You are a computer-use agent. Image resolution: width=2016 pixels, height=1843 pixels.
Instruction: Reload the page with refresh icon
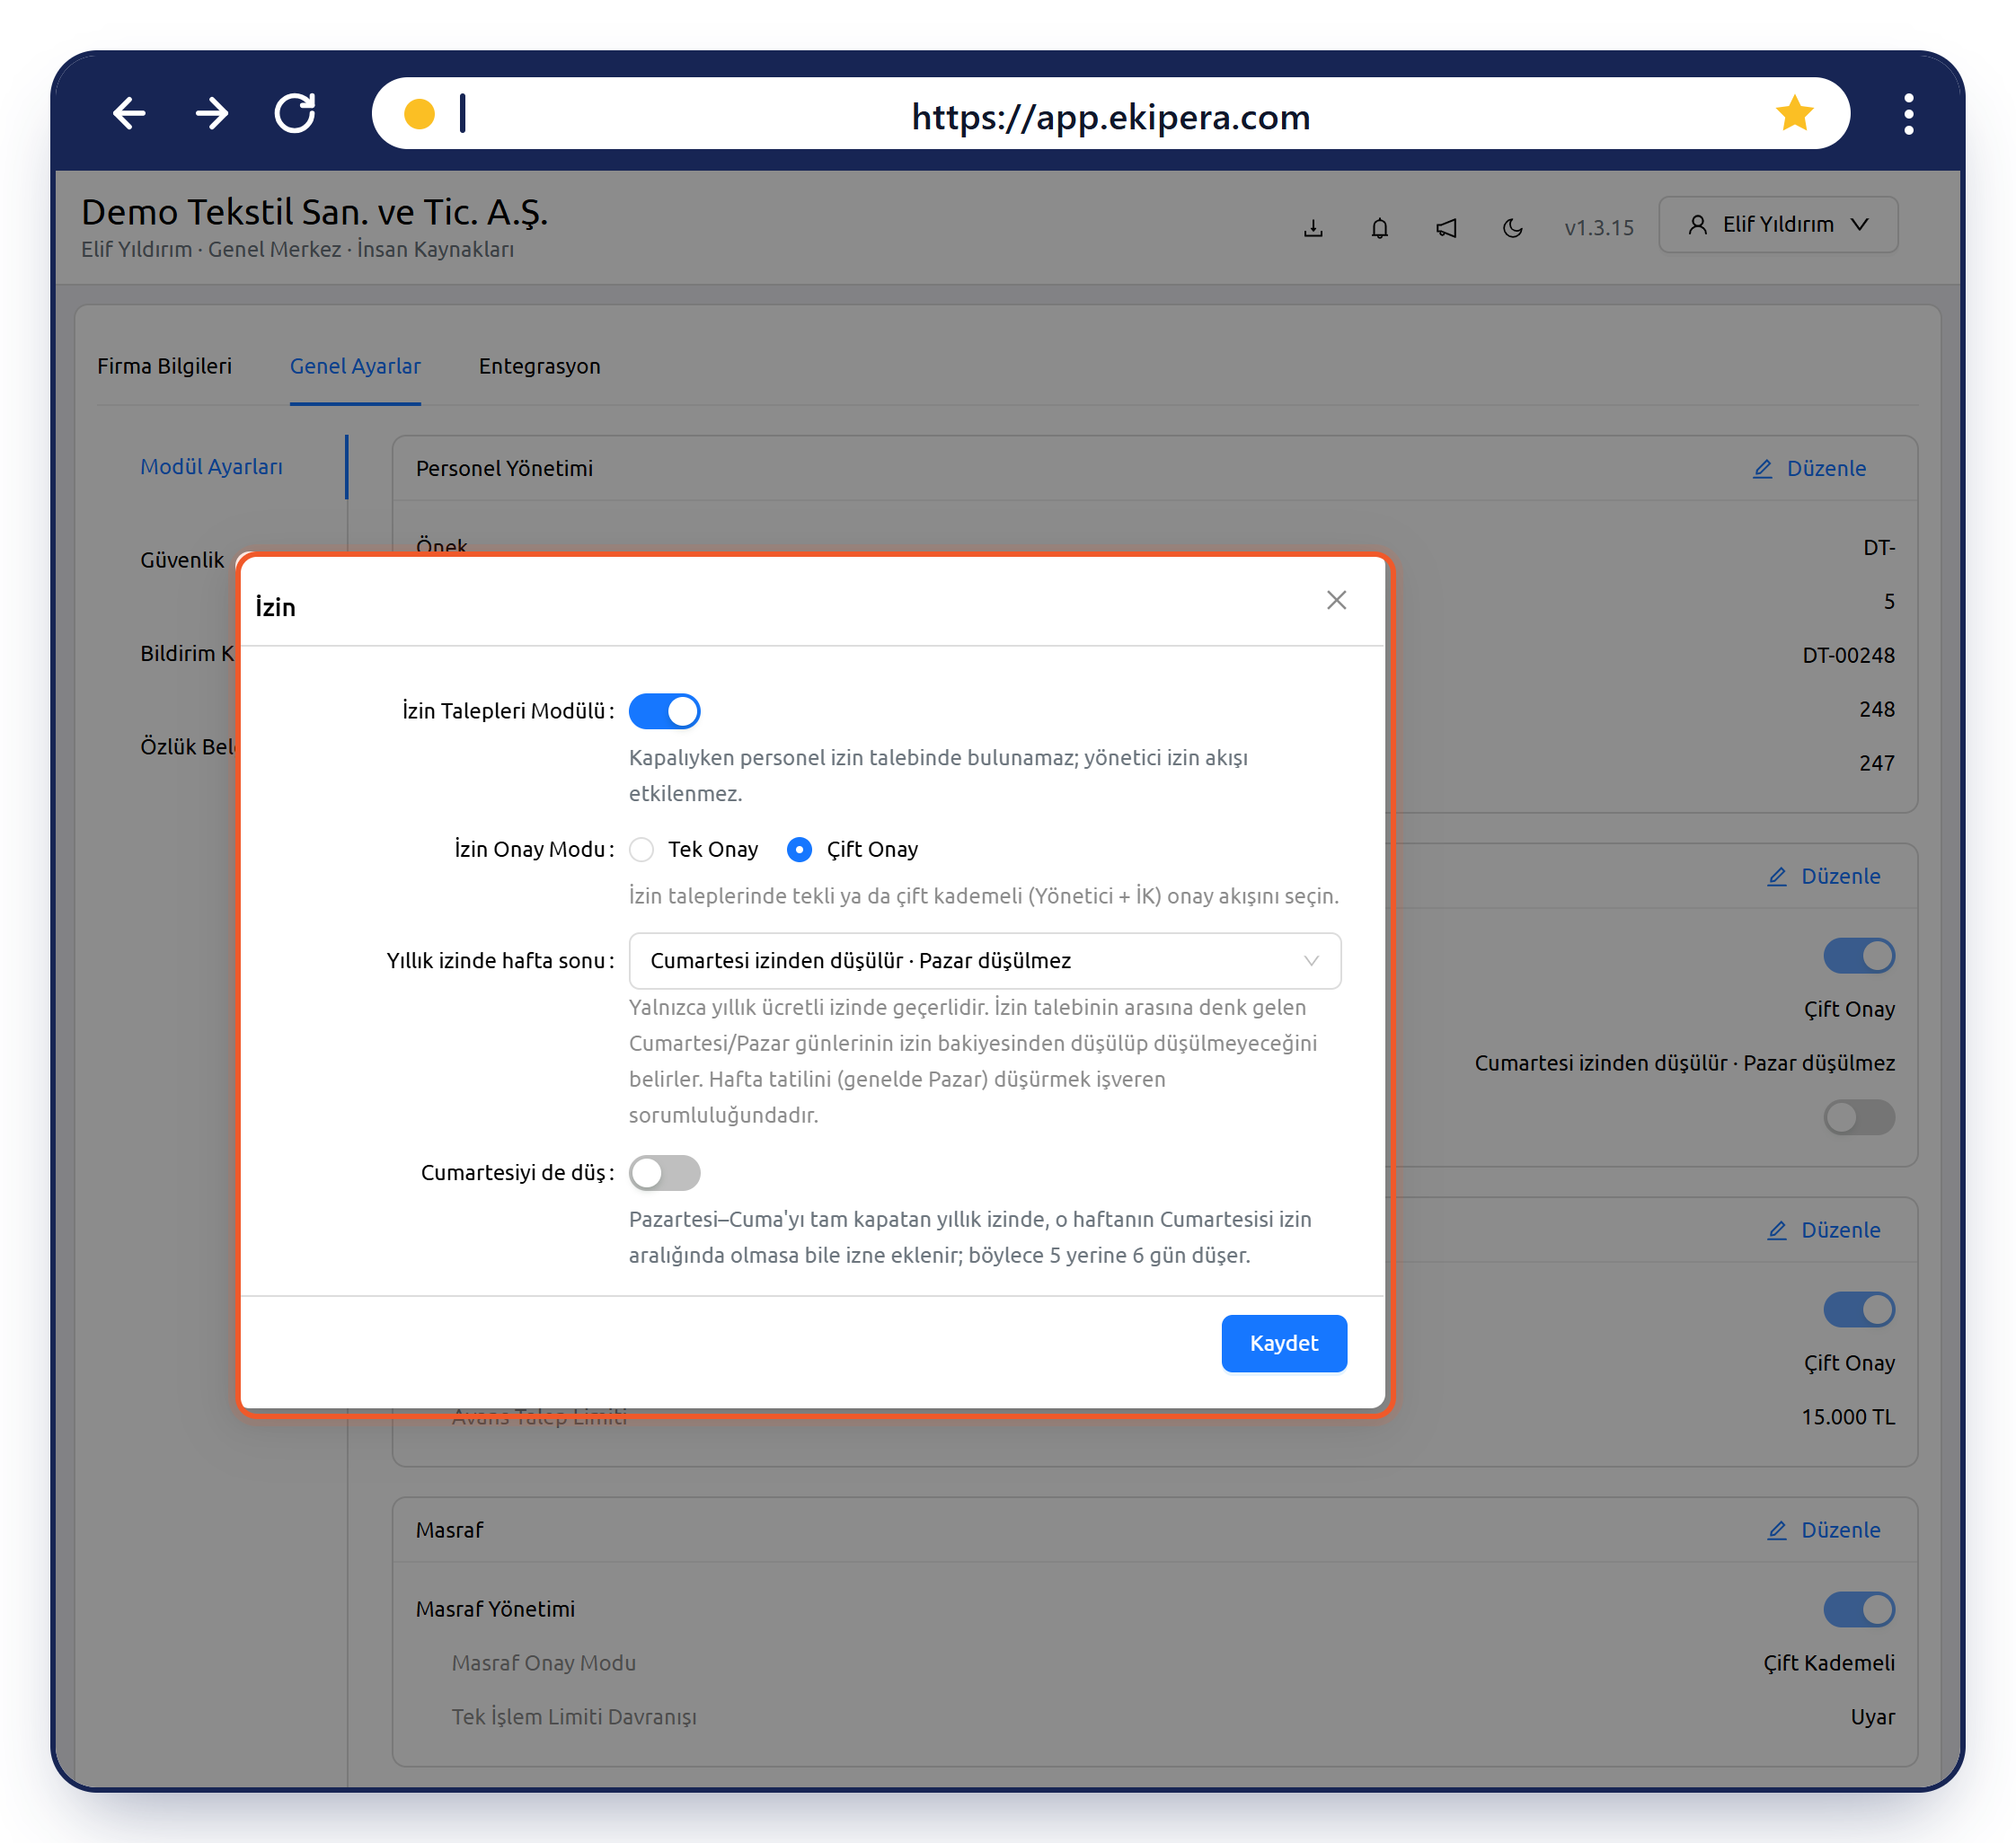pyautogui.click(x=295, y=114)
